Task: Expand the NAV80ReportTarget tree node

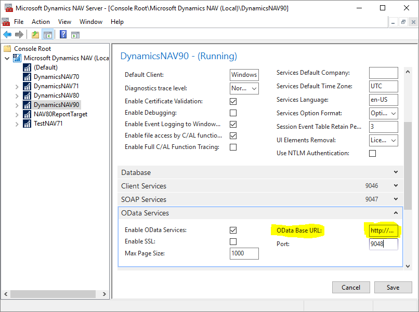Action: tap(17, 115)
